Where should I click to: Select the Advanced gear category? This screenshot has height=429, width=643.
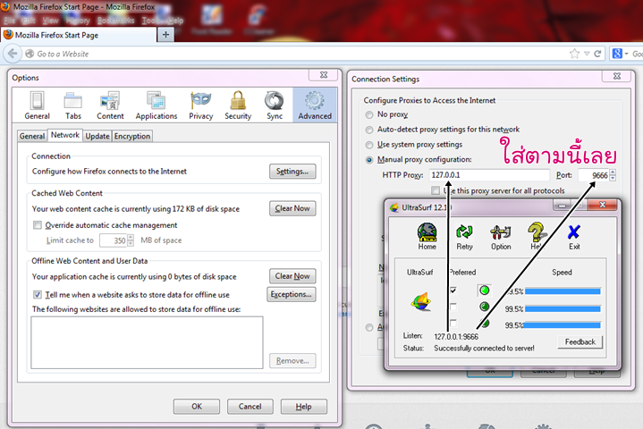(x=315, y=105)
